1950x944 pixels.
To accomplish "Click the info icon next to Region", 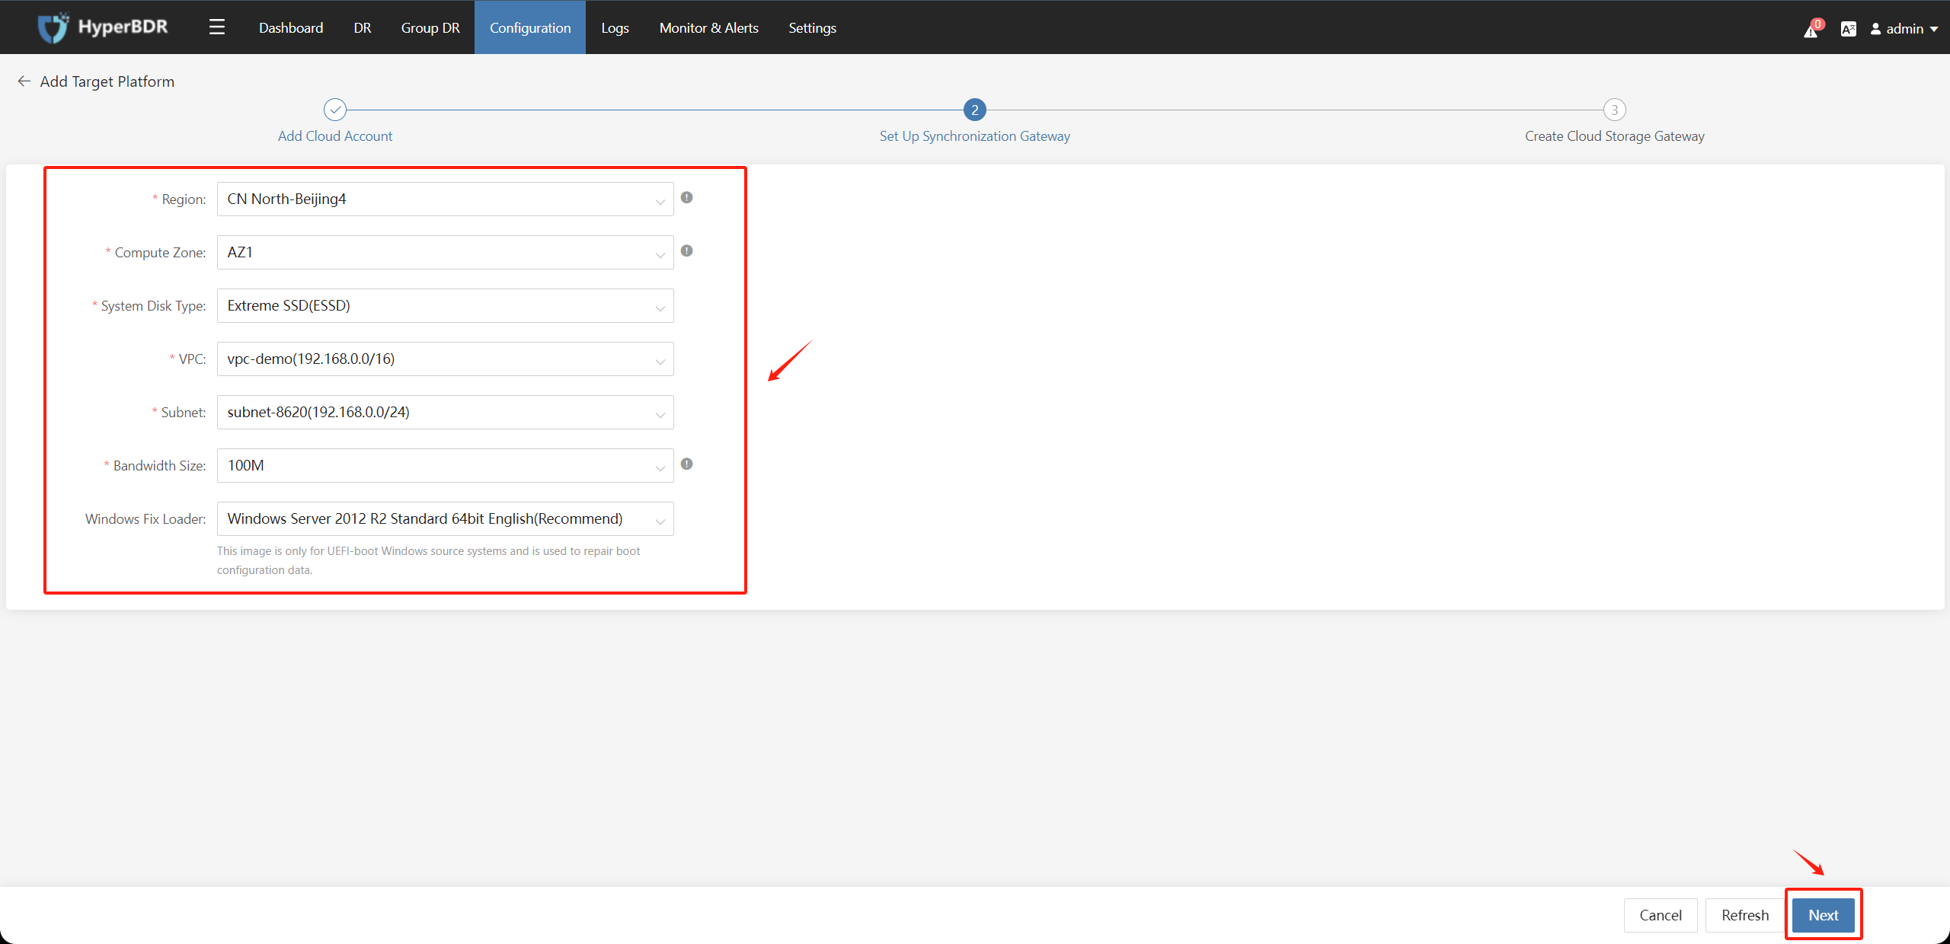I will [x=686, y=198].
